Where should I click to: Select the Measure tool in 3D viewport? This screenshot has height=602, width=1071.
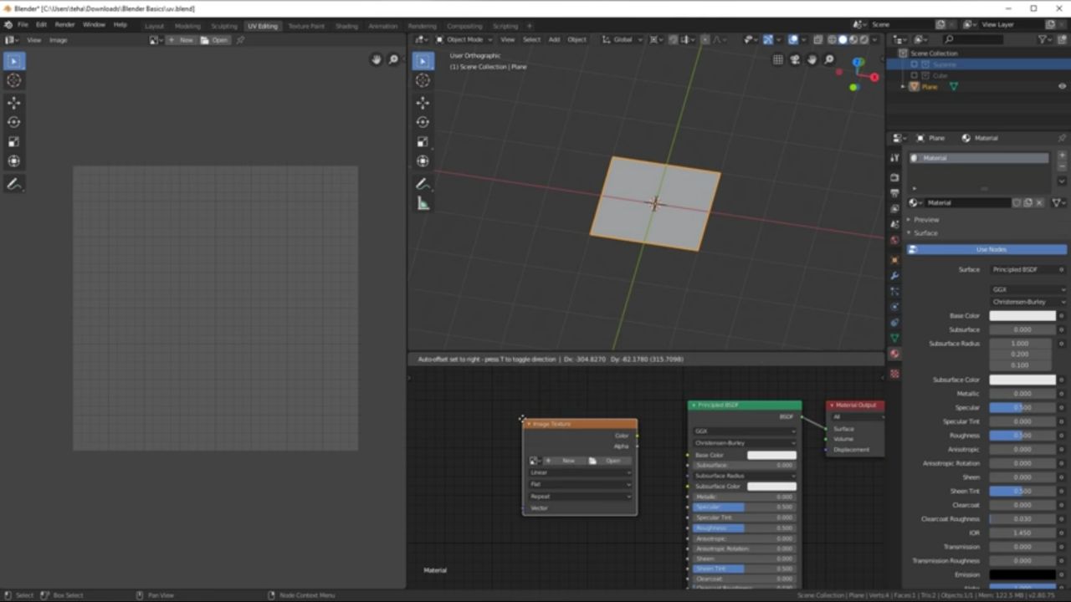(423, 203)
